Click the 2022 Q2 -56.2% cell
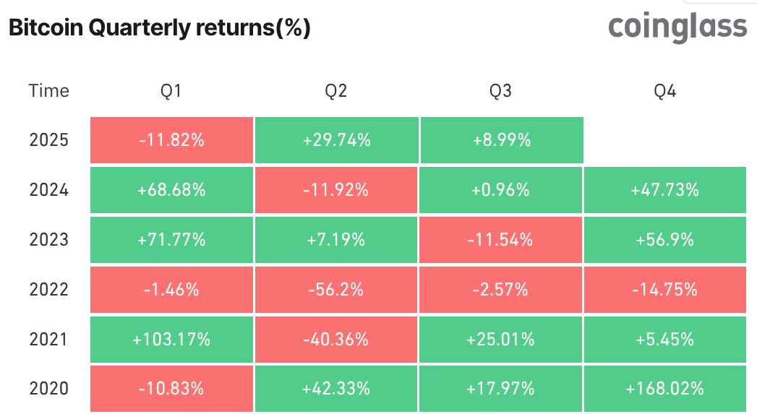The width and height of the screenshot is (757, 414). [336, 290]
